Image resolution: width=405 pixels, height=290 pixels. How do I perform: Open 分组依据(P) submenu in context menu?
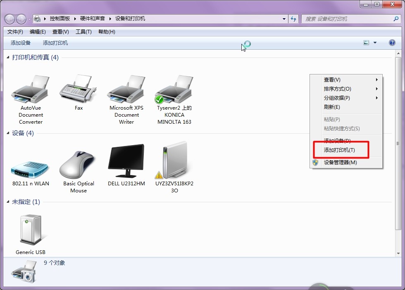346,98
